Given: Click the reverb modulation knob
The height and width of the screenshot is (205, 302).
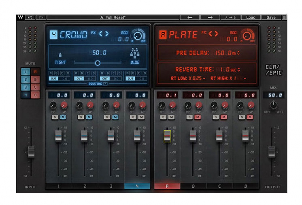Looking at the screenshot, I should coord(246,36).
